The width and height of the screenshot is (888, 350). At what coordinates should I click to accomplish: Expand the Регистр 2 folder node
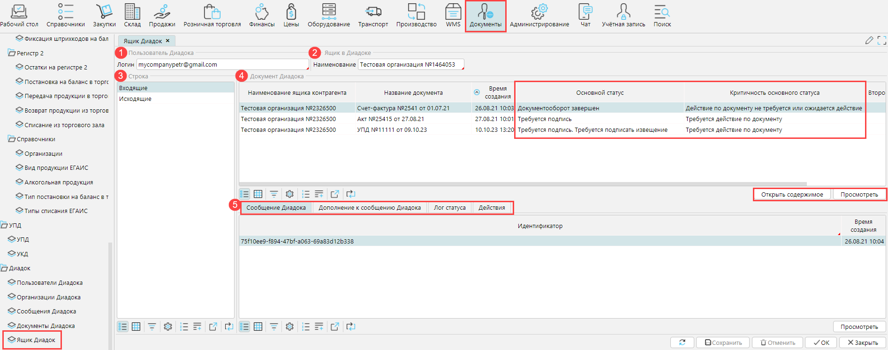(x=12, y=53)
